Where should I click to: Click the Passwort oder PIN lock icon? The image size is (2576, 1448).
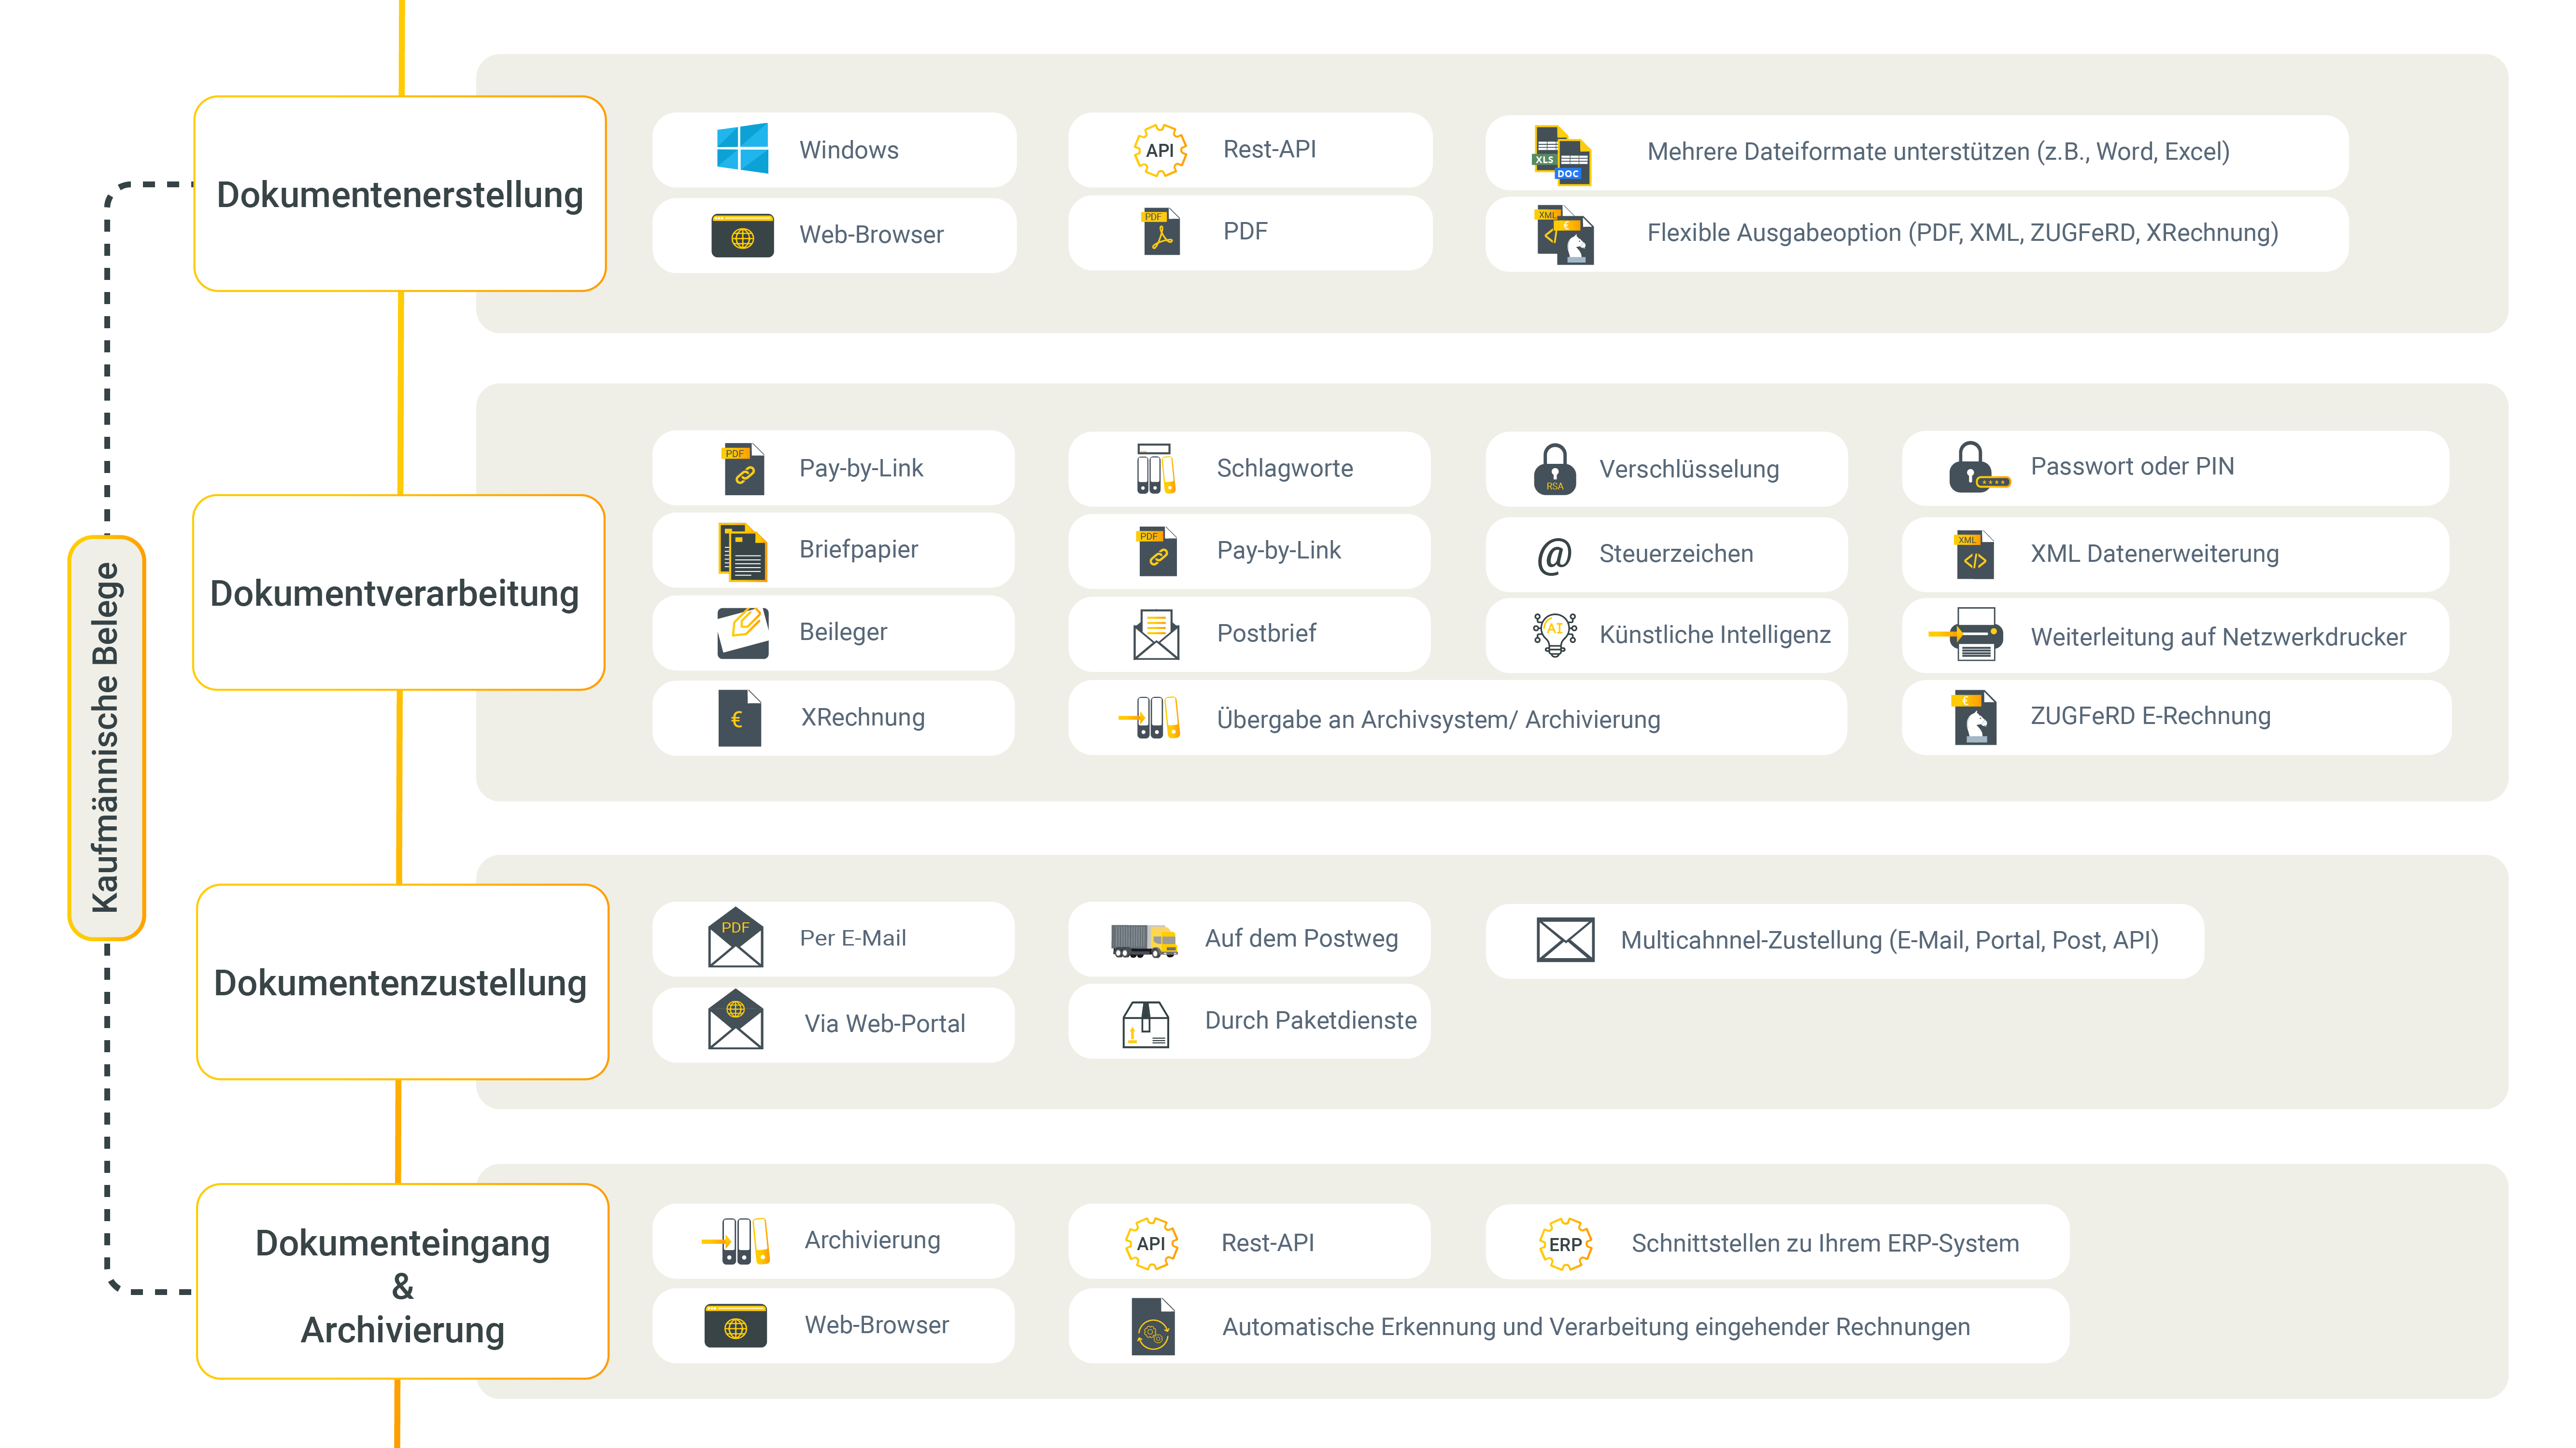point(1979,468)
